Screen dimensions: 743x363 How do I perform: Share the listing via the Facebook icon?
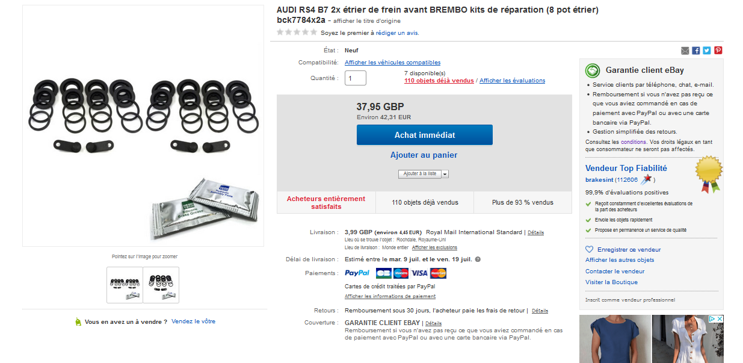(x=696, y=51)
